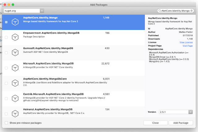The image size is (198, 132).
Task: Click the search magnifier icon
Action: tap(159, 11)
